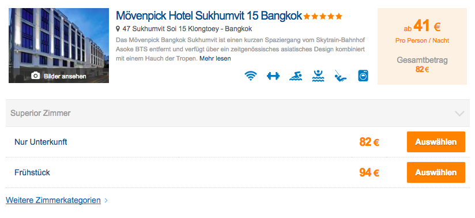Image resolution: width=475 pixels, height=218 pixels.
Task: Open the hotel building photo thumbnail
Action: click(59, 46)
